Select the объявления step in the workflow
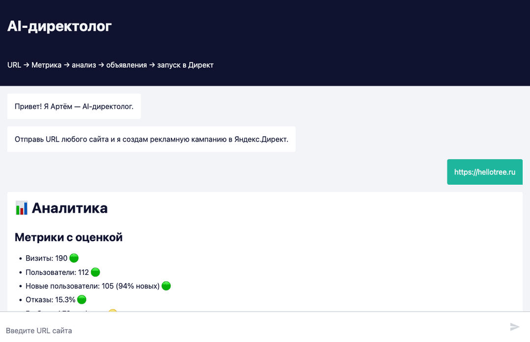Image resolution: width=530 pixels, height=342 pixels. coord(127,65)
